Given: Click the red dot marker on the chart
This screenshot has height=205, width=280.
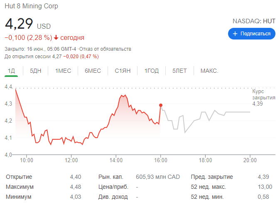Looking at the screenshot, I should pos(161,105).
